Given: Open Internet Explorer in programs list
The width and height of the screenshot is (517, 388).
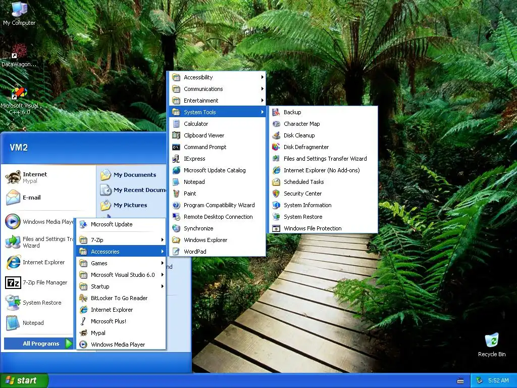Looking at the screenshot, I should [121, 310].
